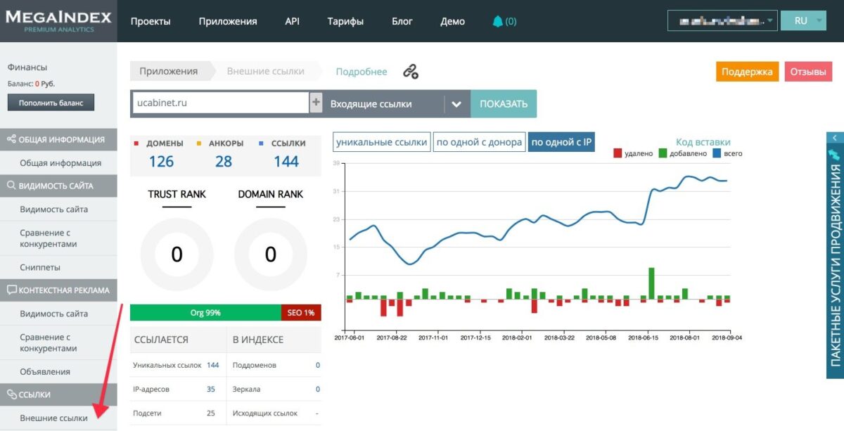This screenshot has width=844, height=431.
Task: Click the Ссылки count 144
Action: [x=286, y=162]
